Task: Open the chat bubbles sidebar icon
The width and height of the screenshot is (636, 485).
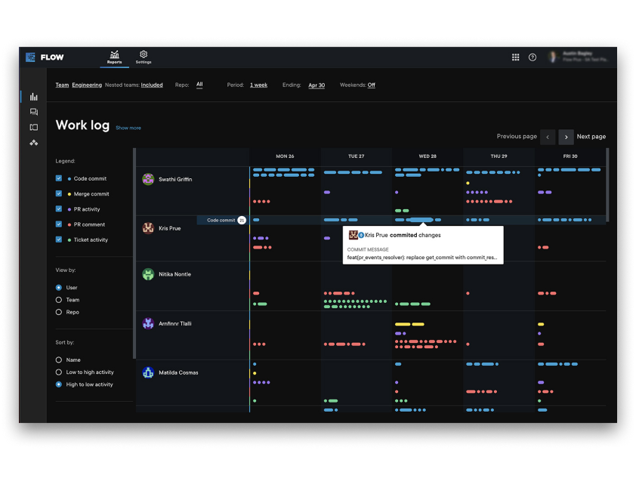Action: [34, 112]
